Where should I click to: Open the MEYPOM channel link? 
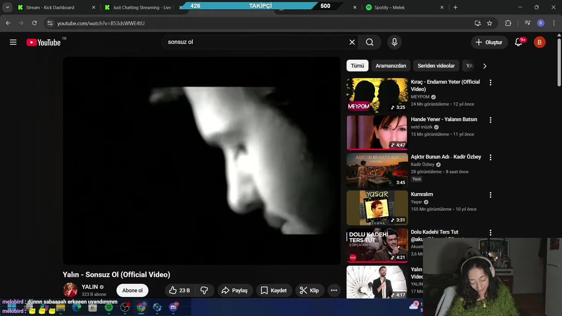click(x=420, y=97)
